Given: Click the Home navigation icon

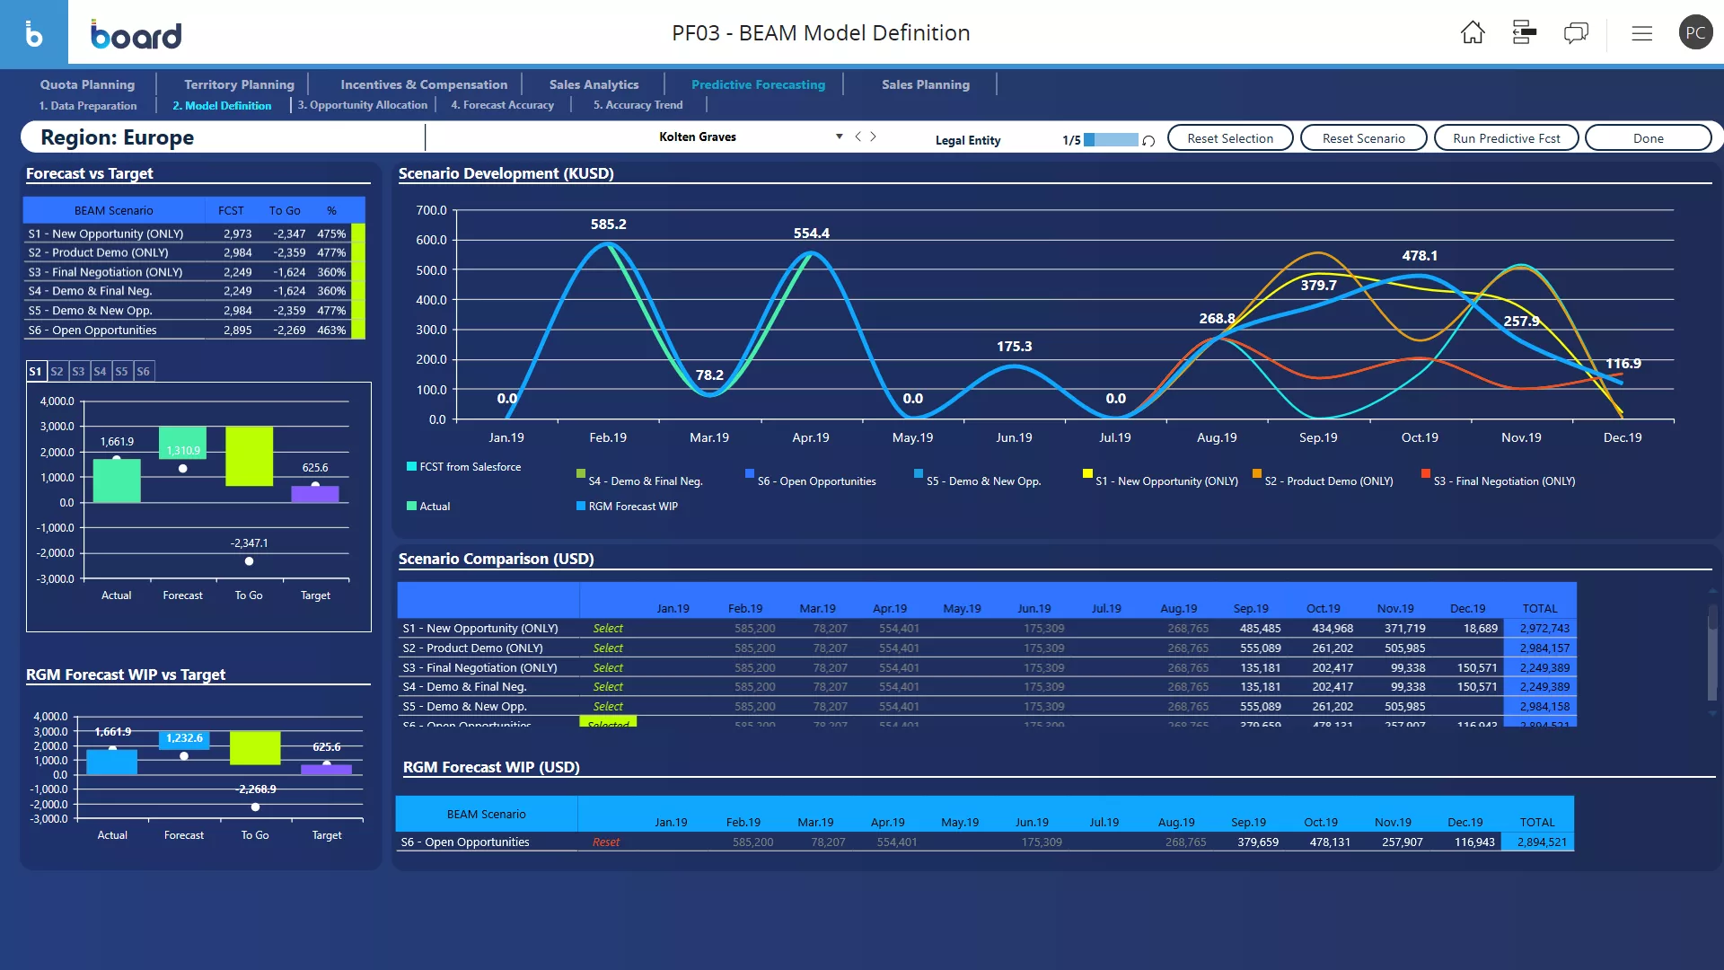Looking at the screenshot, I should point(1473,32).
